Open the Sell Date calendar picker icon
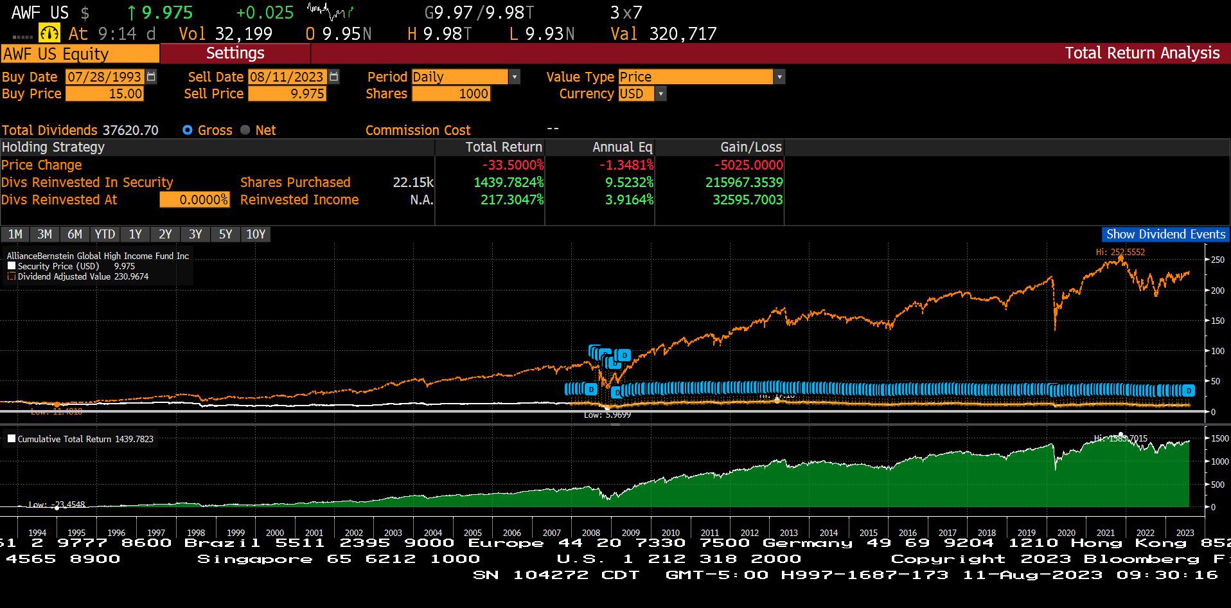The image size is (1231, 608). (x=334, y=76)
